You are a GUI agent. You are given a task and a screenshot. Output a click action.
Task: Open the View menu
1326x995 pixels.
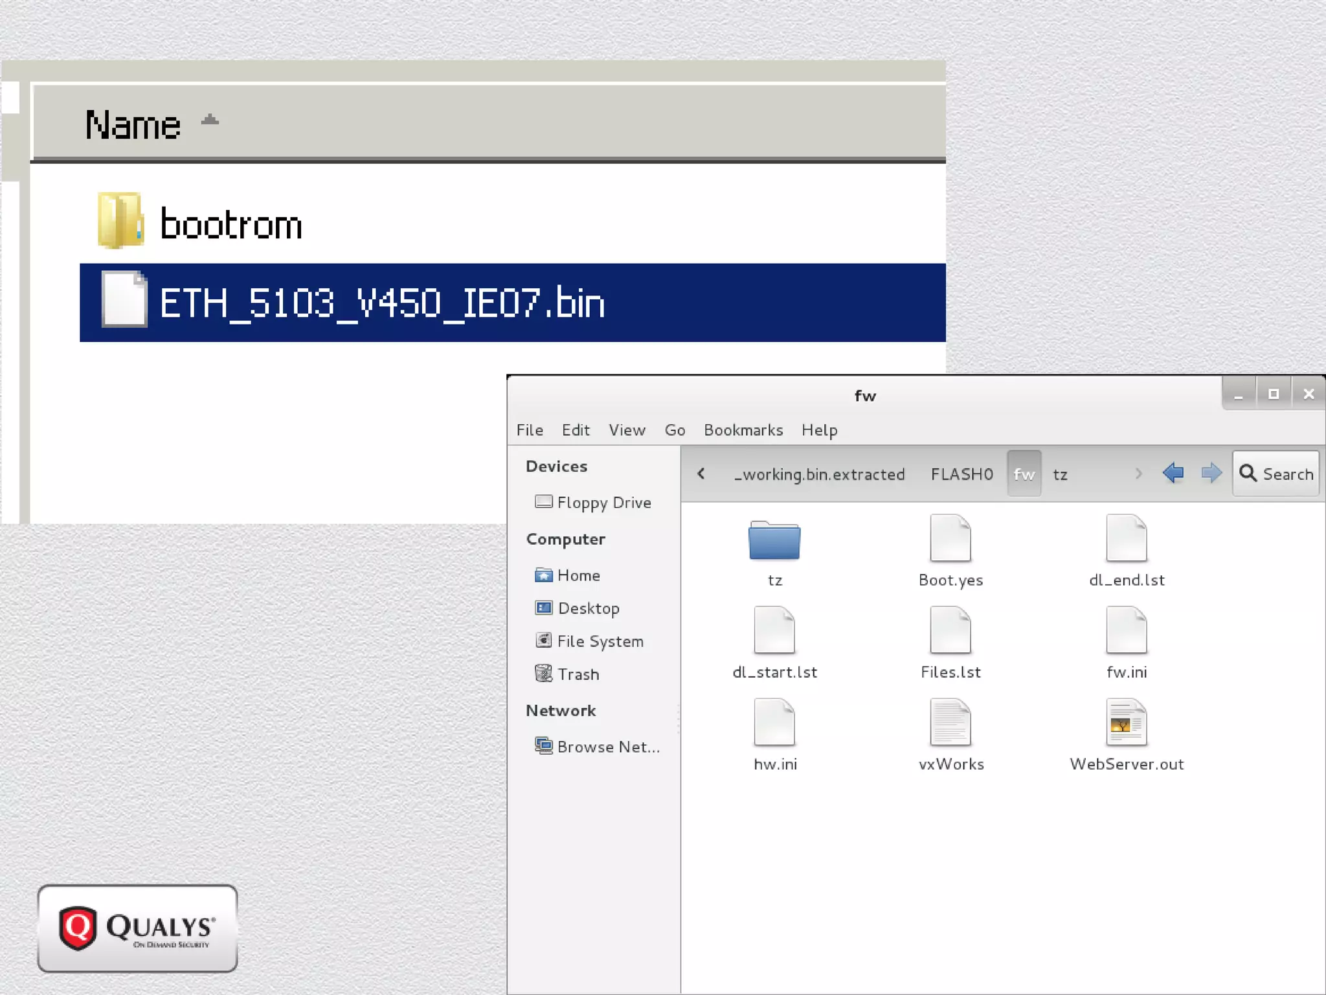[626, 430]
